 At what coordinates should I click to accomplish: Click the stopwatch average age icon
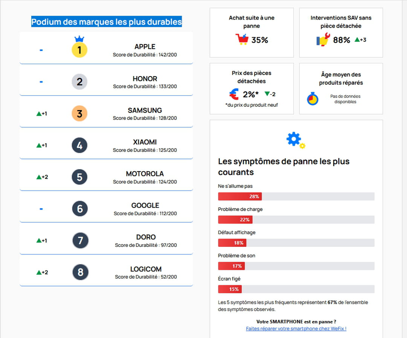tap(312, 99)
